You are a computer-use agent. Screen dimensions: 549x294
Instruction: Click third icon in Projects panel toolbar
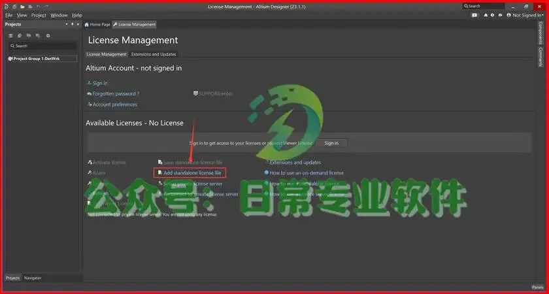[29, 36]
